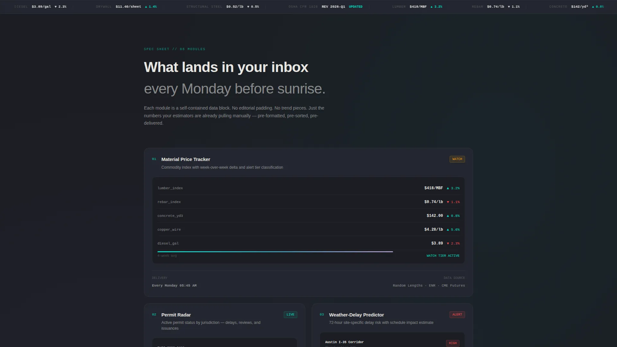Click the DATA SOURCE label
The image size is (617, 347).
pos(454,278)
